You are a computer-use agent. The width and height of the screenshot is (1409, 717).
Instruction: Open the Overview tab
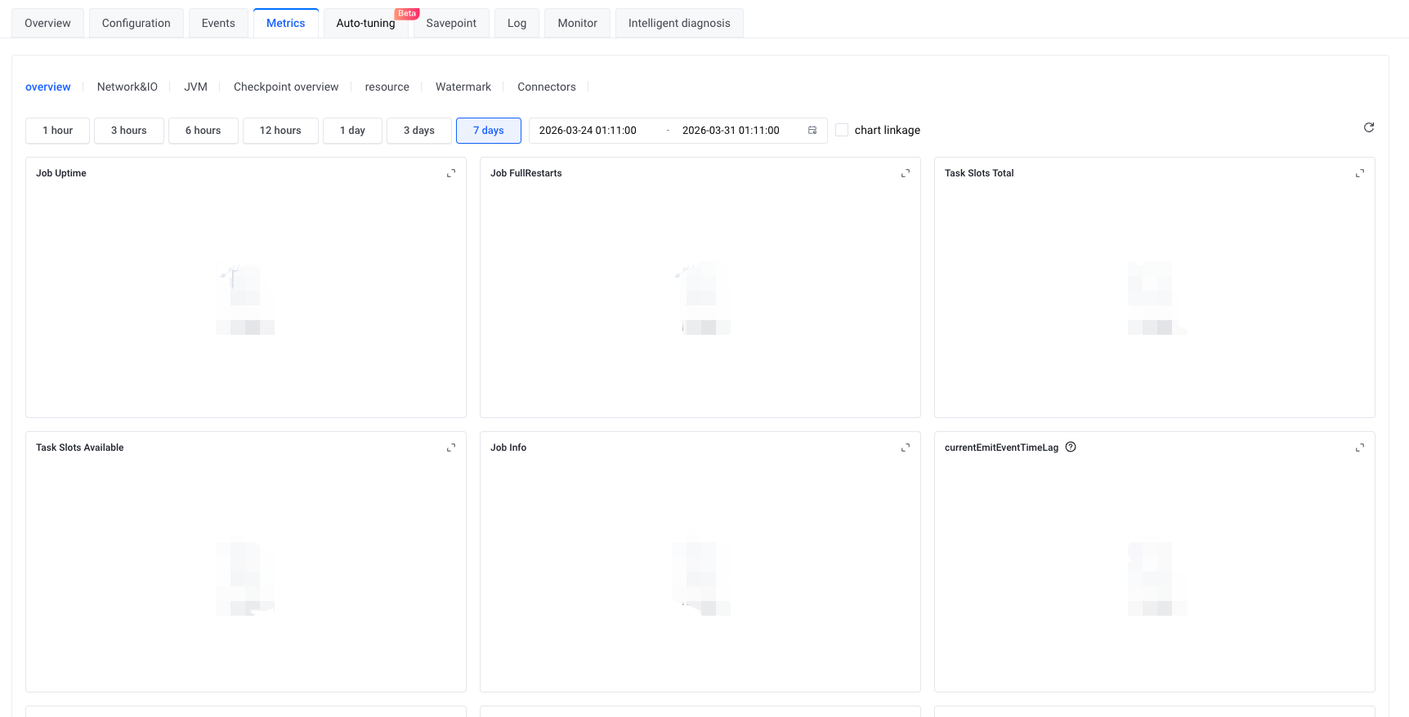point(47,23)
